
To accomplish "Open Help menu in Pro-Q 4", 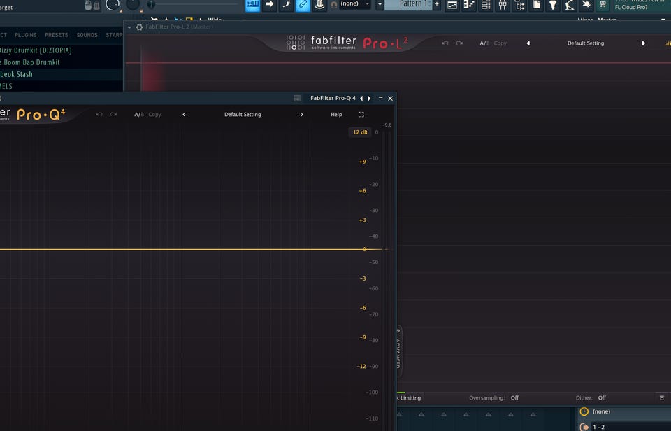I will coord(336,114).
